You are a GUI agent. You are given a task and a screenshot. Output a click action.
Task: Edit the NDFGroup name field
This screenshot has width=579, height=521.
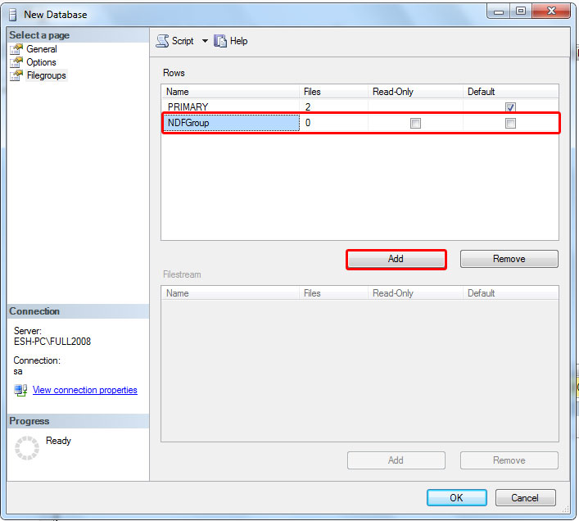click(231, 124)
